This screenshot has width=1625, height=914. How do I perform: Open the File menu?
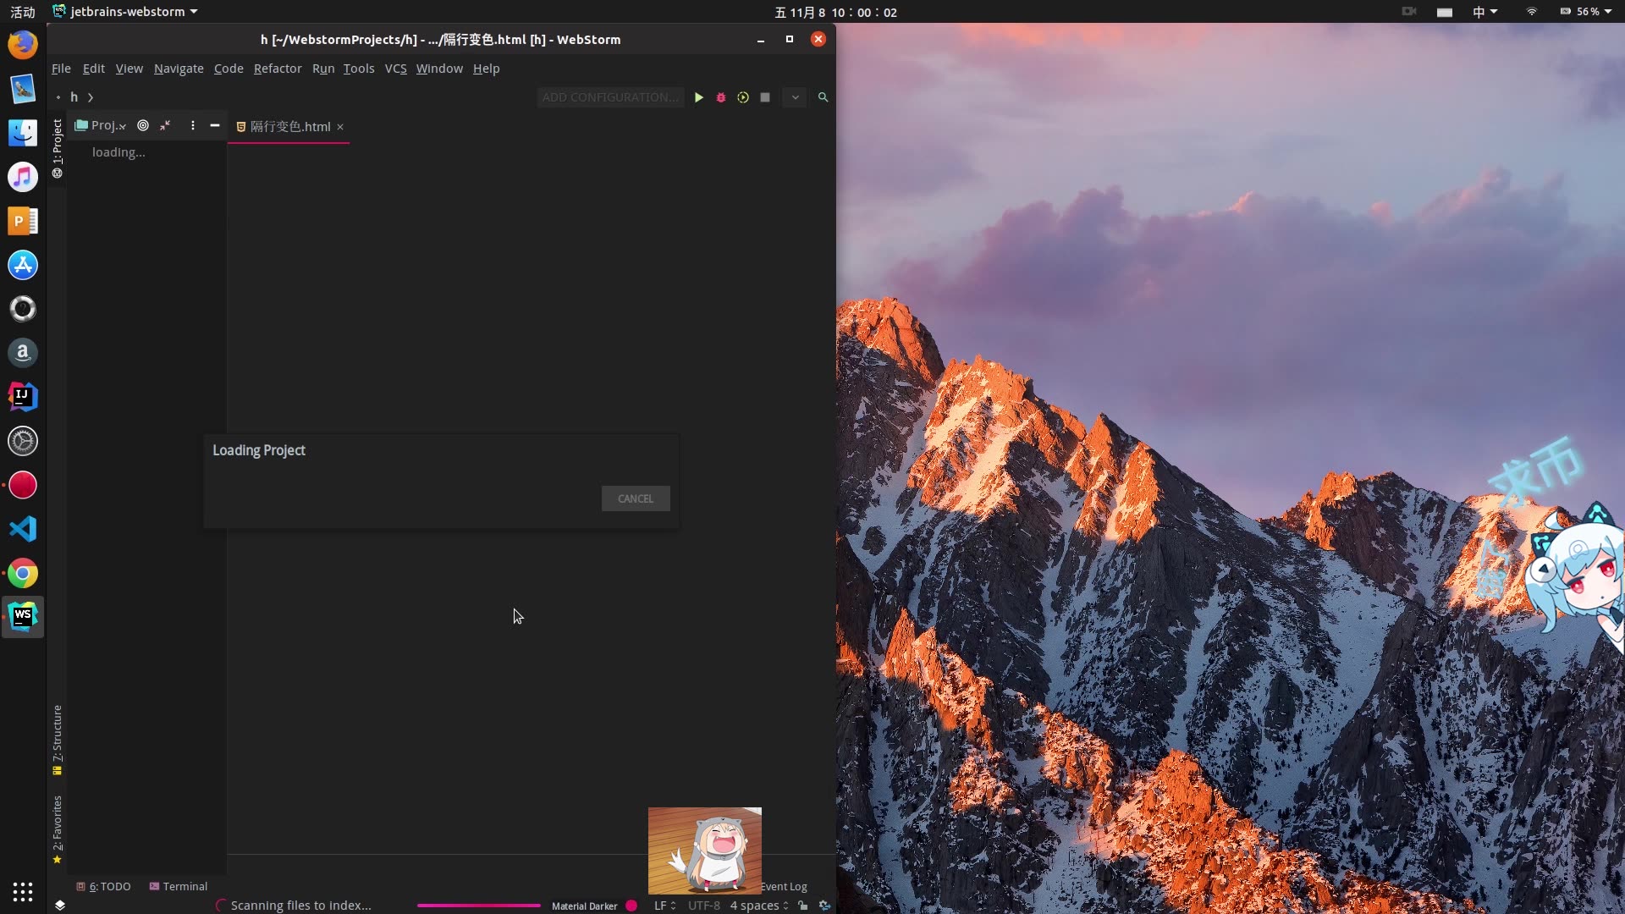(x=60, y=68)
